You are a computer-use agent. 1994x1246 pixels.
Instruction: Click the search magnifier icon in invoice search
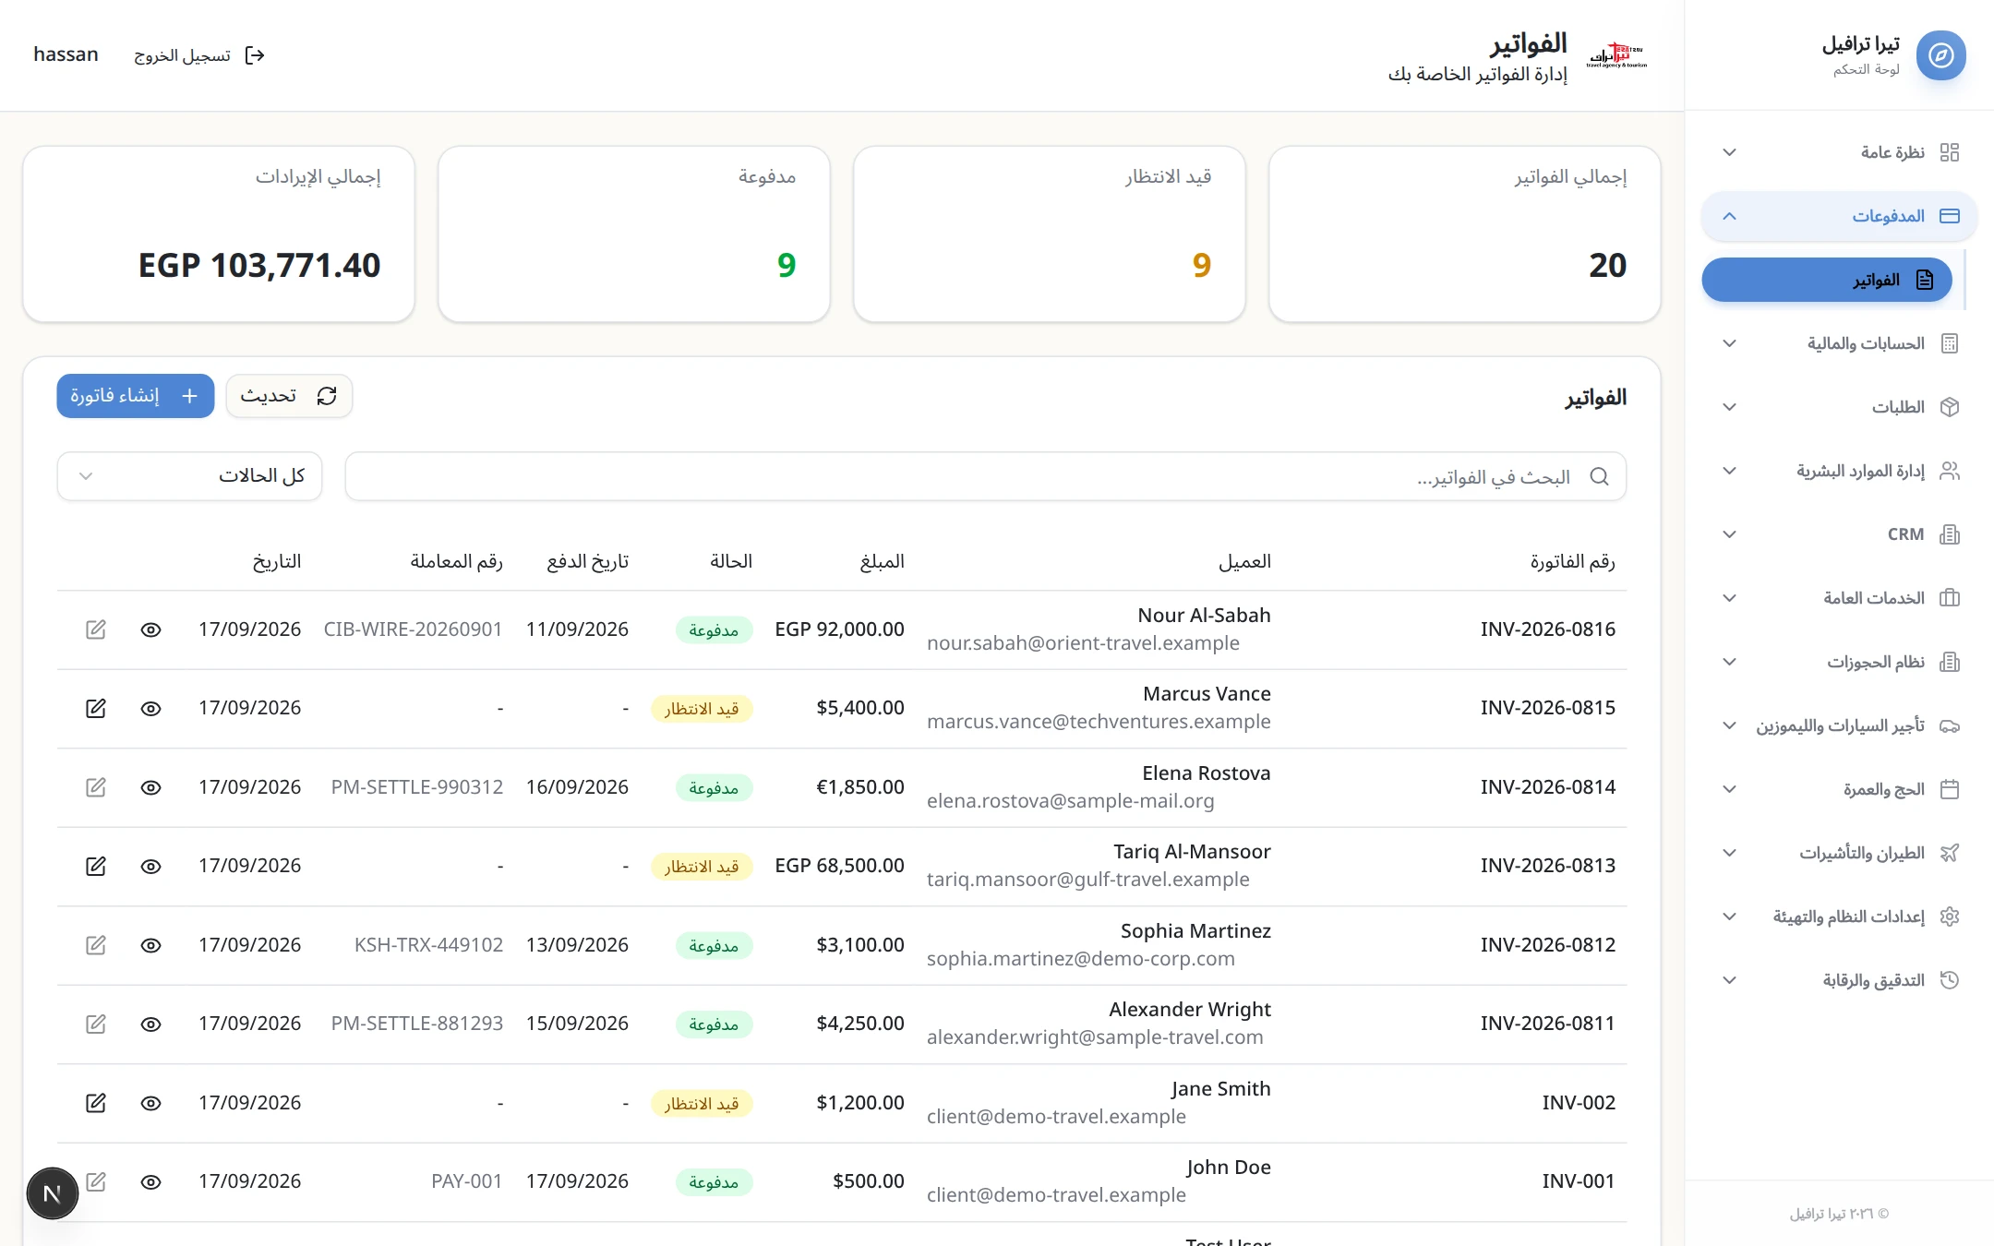tap(1600, 476)
